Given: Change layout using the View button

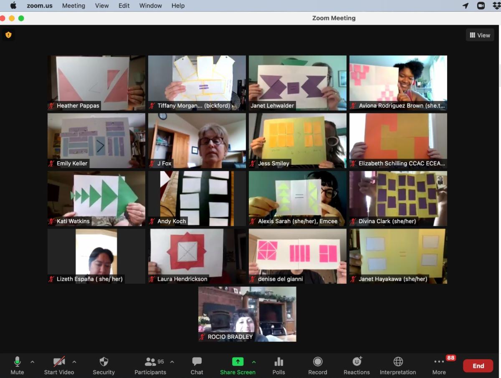Looking at the screenshot, I should pyautogui.click(x=480, y=35).
